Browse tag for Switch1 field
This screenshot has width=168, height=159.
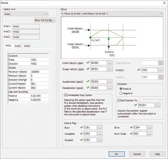coord(161,70)
